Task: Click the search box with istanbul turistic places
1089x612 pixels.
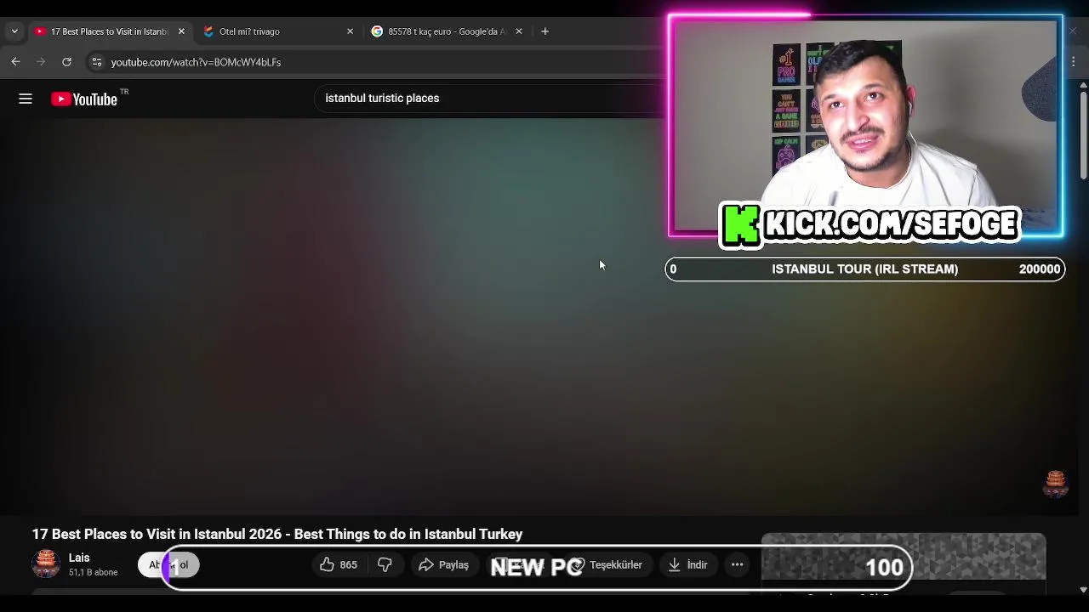Action: click(x=489, y=99)
